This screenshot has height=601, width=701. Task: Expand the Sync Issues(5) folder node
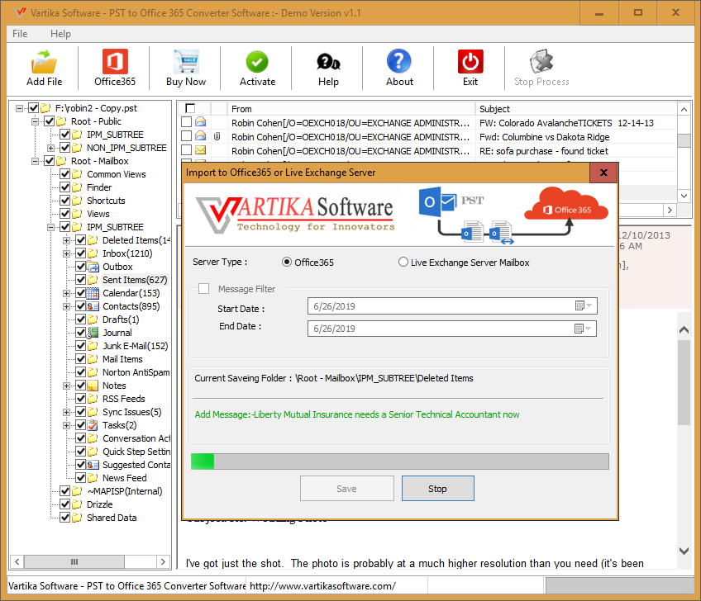[x=67, y=412]
